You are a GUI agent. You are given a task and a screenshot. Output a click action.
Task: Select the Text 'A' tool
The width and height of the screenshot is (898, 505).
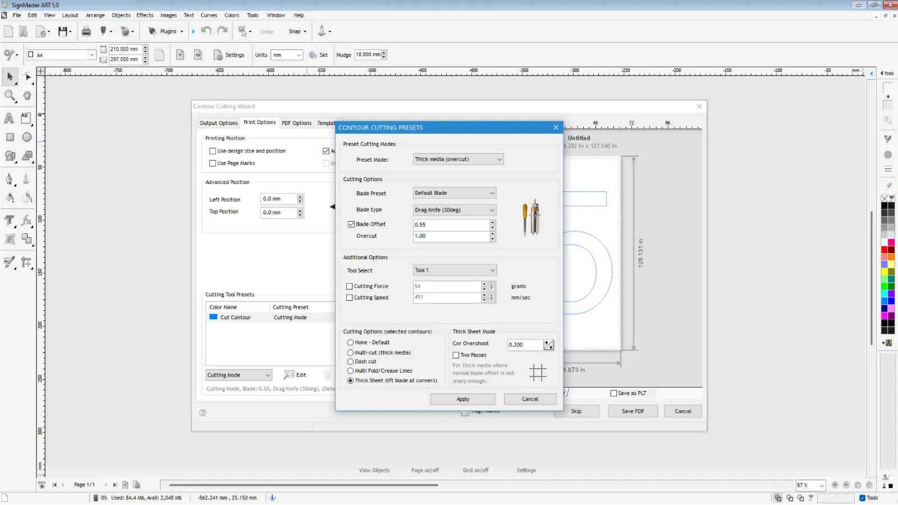coord(9,118)
